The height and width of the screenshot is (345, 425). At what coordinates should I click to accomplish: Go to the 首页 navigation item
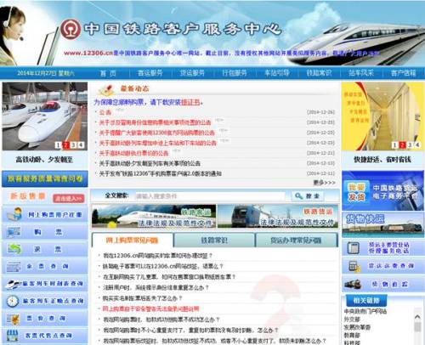[x=108, y=73]
